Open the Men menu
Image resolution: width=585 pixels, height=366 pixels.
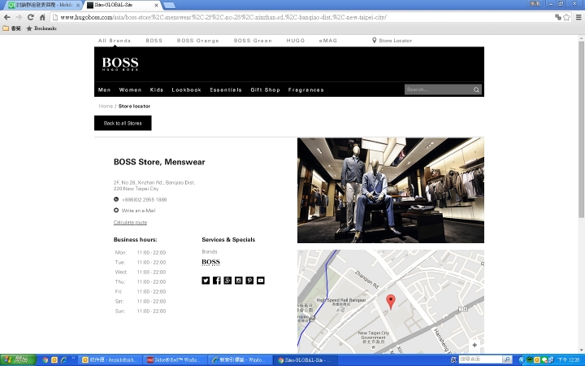point(105,89)
